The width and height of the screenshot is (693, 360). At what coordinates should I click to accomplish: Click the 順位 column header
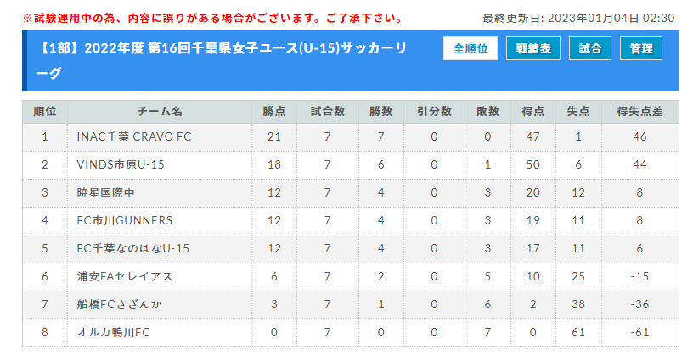[45, 112]
